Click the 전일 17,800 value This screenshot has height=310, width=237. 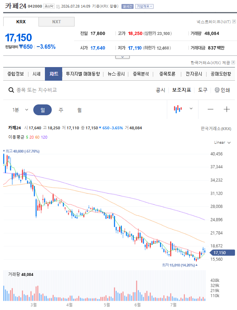(98, 33)
